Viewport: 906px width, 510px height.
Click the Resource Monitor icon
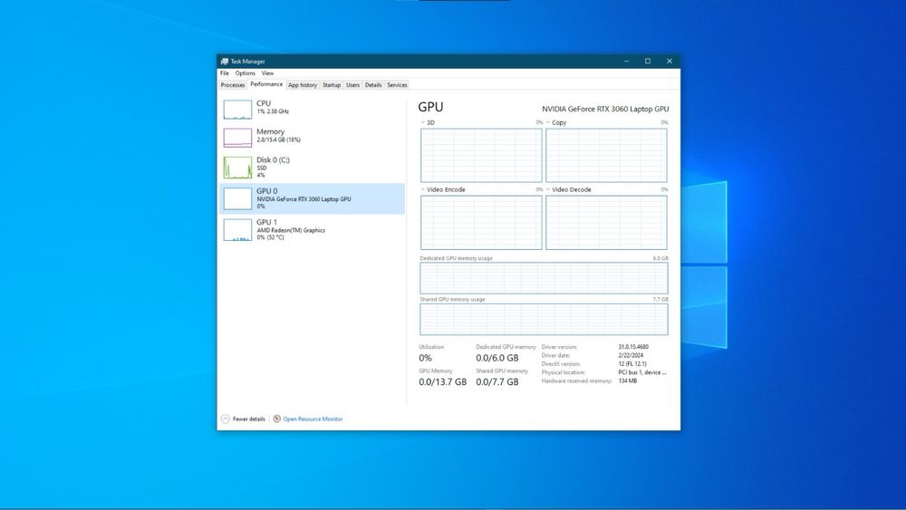tap(276, 419)
